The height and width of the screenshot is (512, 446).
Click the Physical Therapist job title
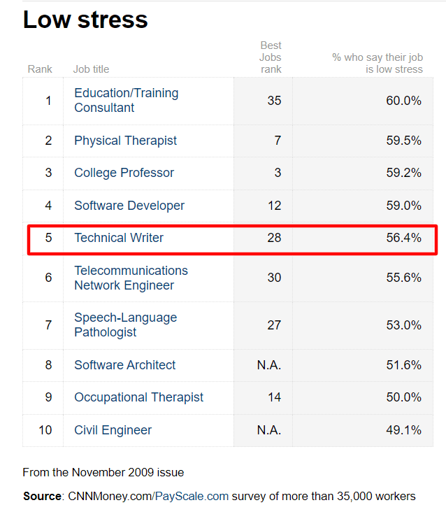(x=125, y=141)
